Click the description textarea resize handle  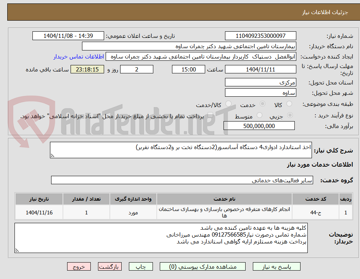click(53, 156)
